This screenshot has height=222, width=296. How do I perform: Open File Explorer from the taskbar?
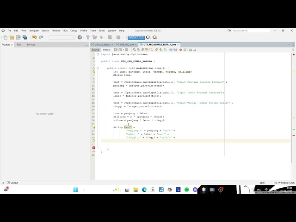point(136,190)
